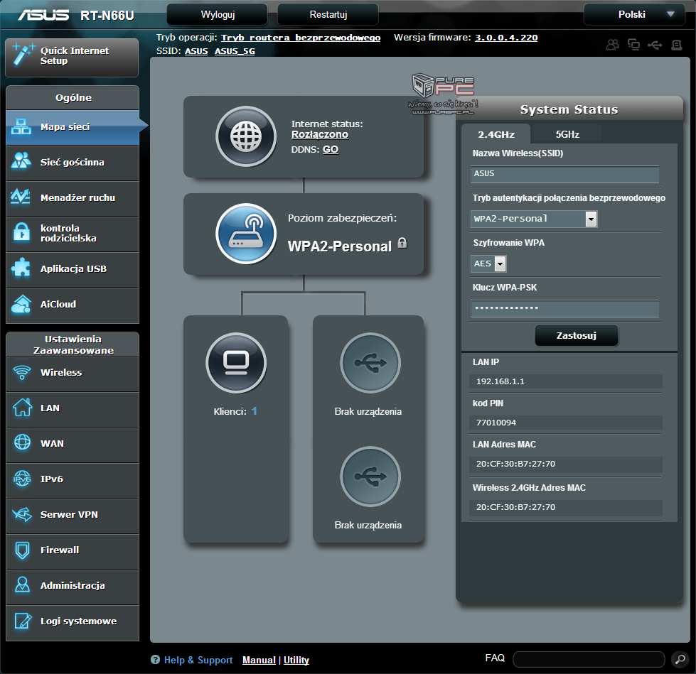The height and width of the screenshot is (674, 696).
Task: Click the printer status icon in header
Action: pyautogui.click(x=677, y=45)
